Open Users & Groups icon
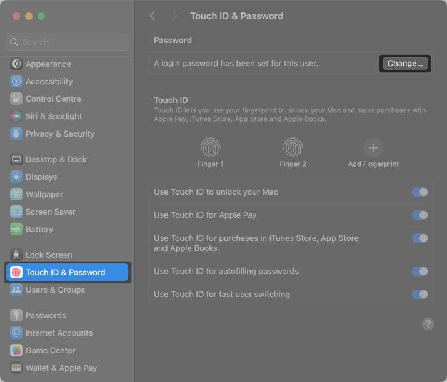Screen dimensions: 447x382 pos(16,290)
